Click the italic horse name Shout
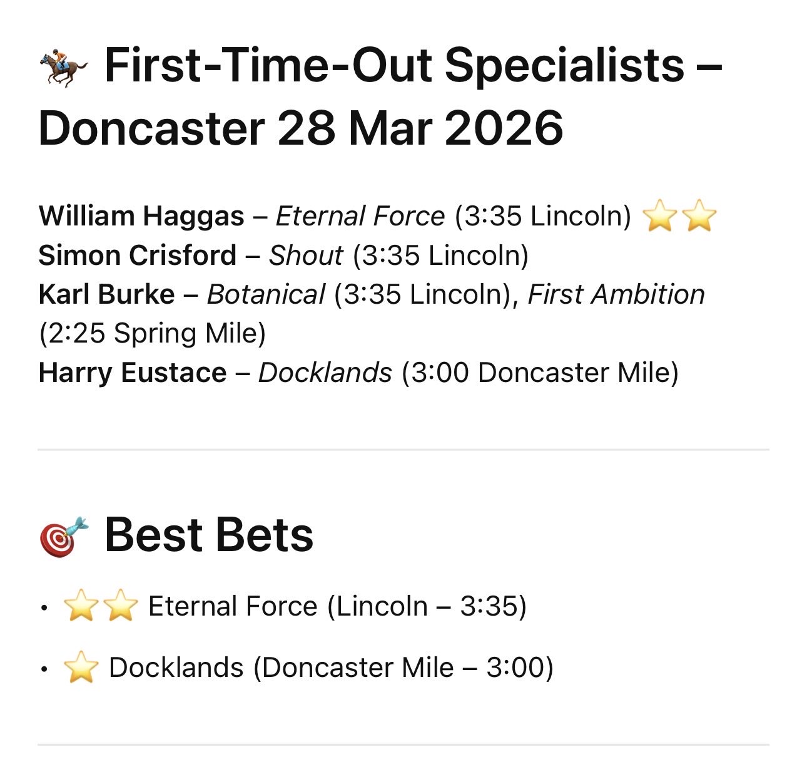 (306, 256)
